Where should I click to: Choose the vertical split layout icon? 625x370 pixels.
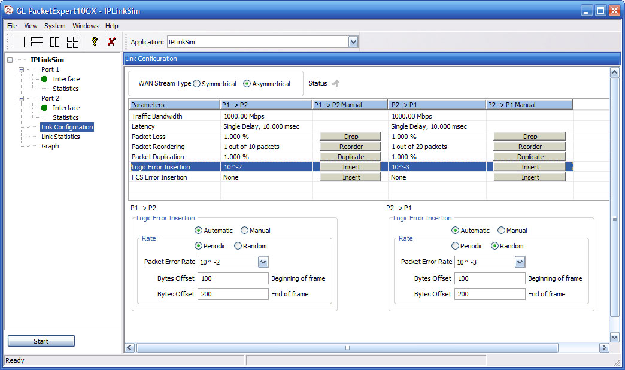coord(54,42)
